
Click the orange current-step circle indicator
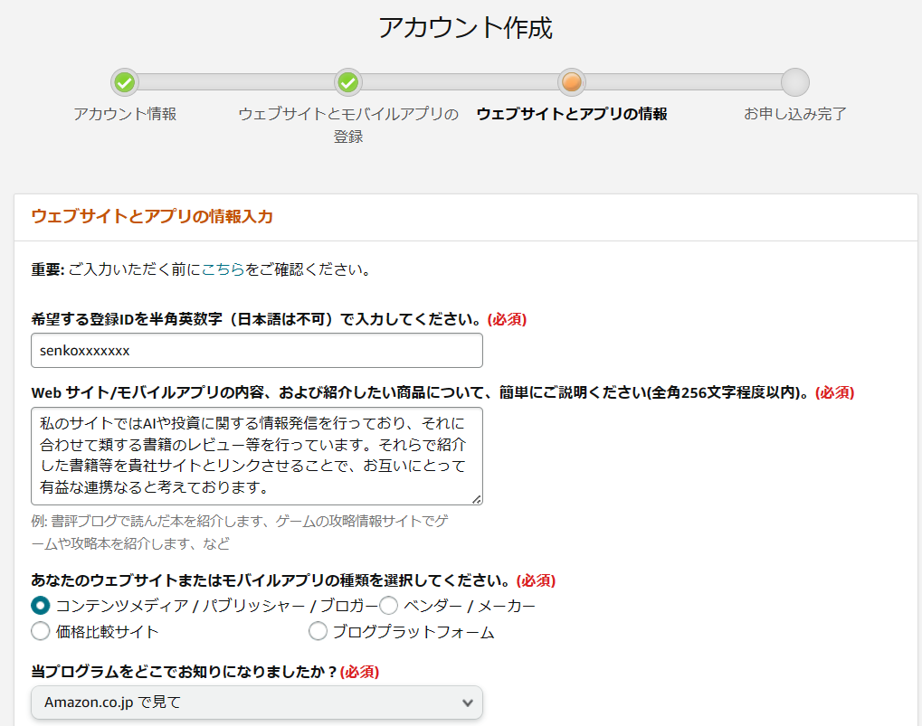pos(571,82)
